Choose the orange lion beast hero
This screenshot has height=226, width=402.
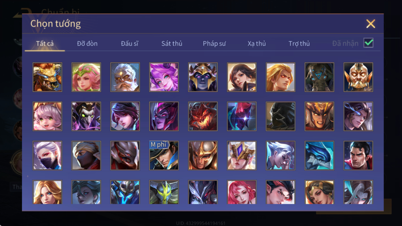click(47, 77)
